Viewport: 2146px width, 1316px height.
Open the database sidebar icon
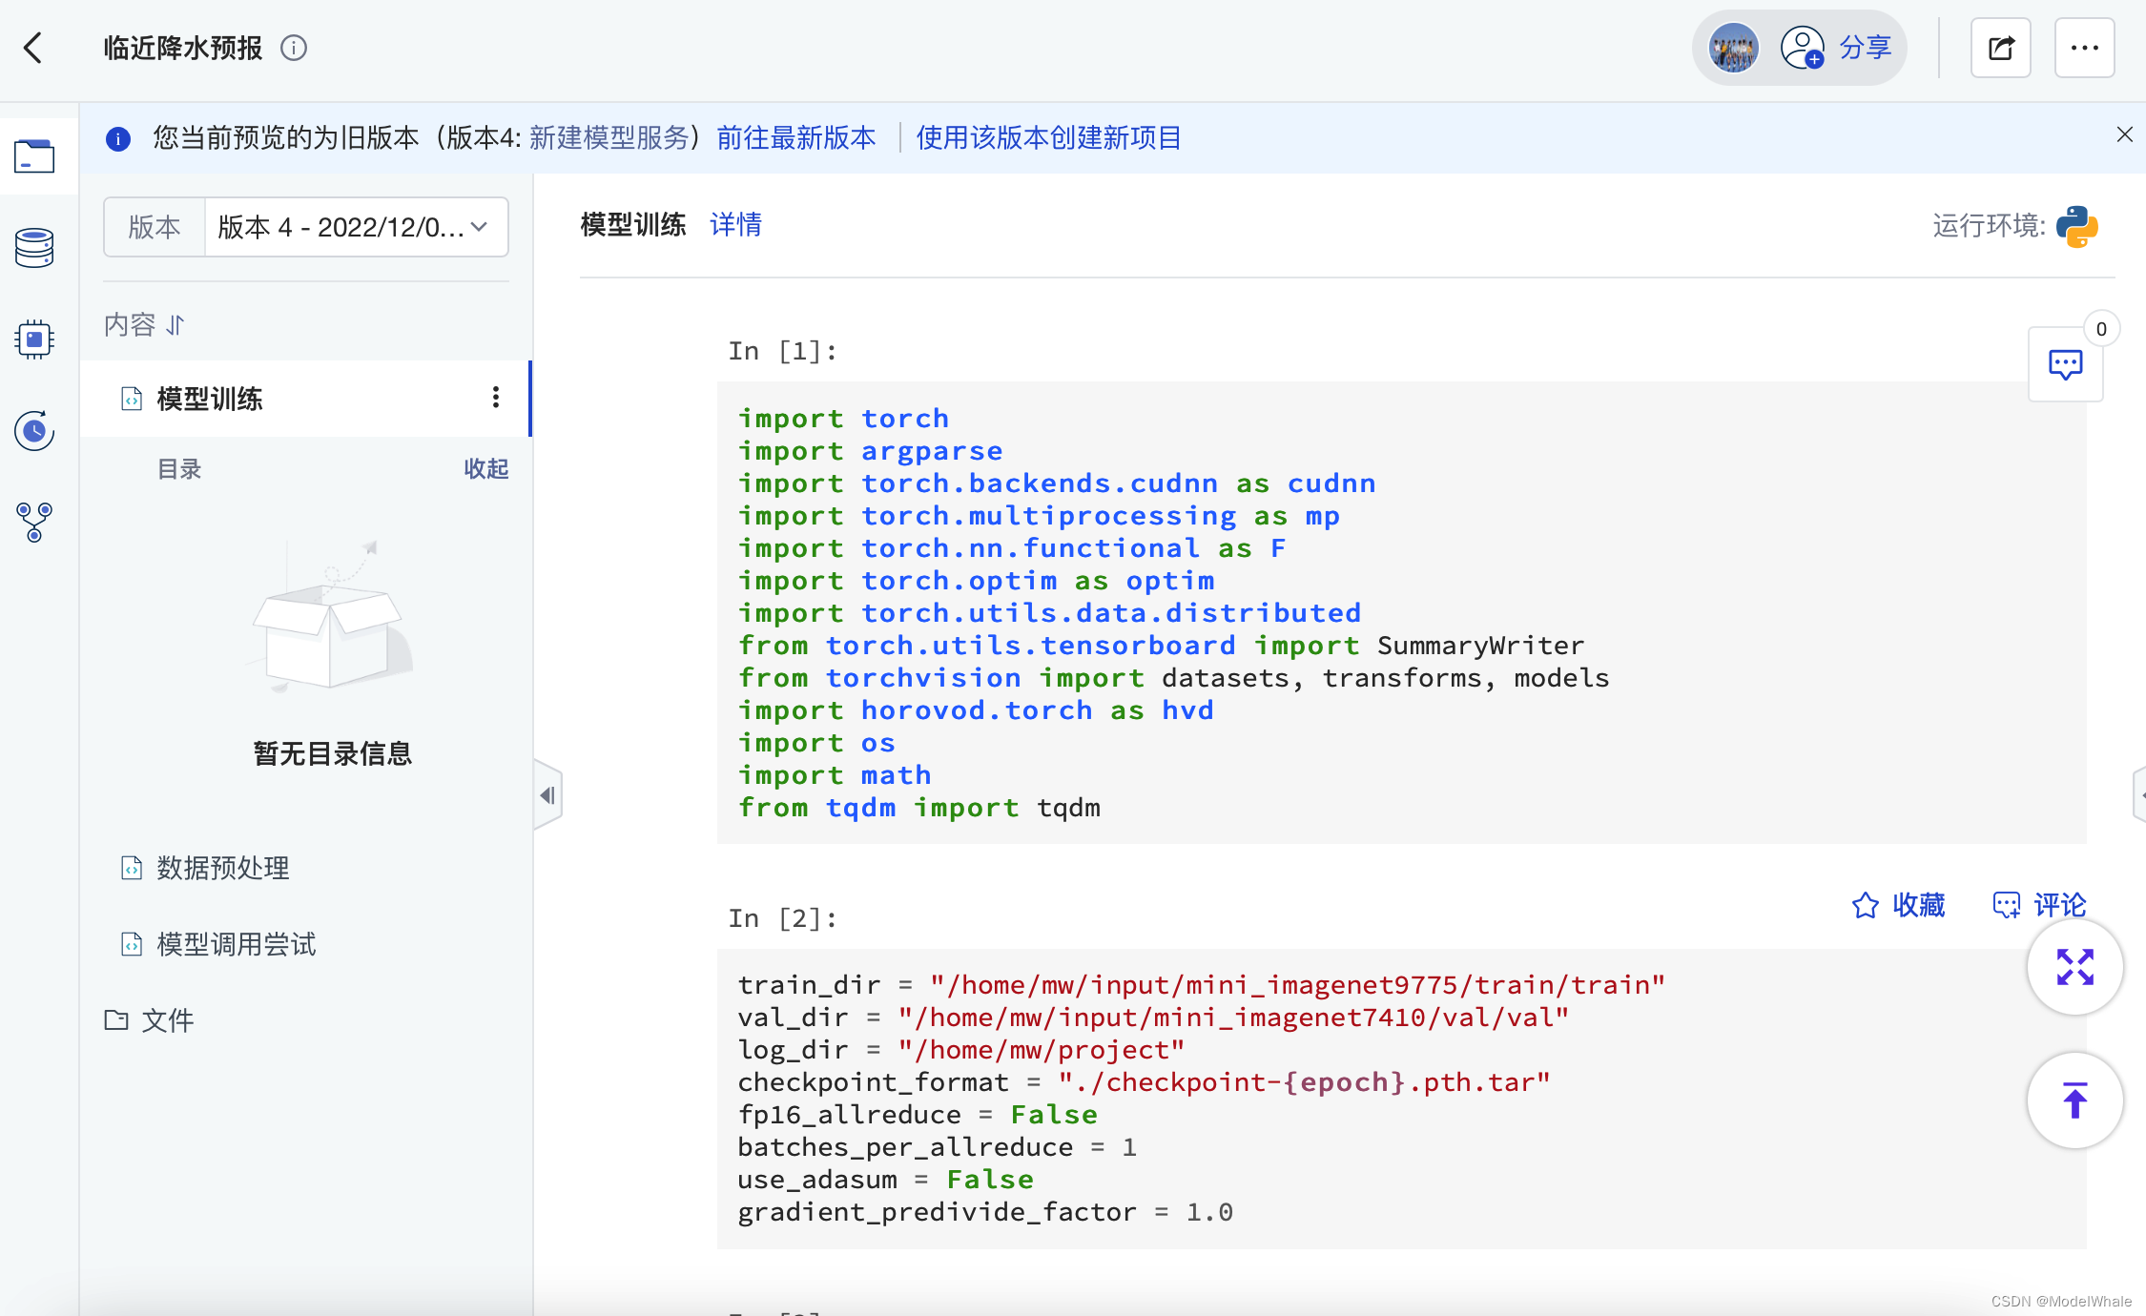click(x=34, y=248)
